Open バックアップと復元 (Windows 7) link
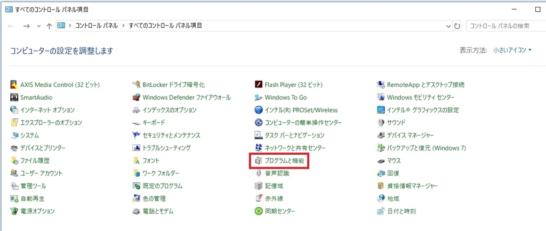Image resolution: width=546 pixels, height=231 pixels. [426, 148]
